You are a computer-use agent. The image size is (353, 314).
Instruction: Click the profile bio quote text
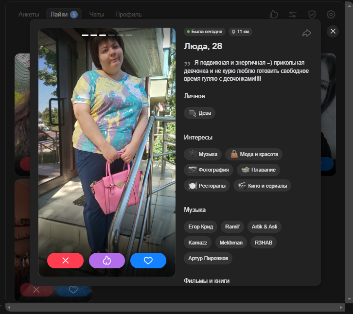247,70
